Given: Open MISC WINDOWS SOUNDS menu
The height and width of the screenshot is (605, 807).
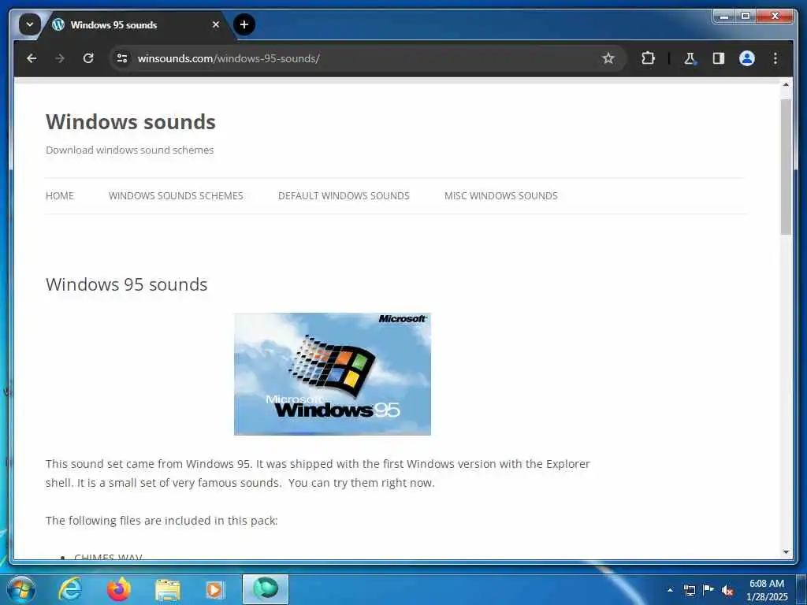Looking at the screenshot, I should click(500, 196).
